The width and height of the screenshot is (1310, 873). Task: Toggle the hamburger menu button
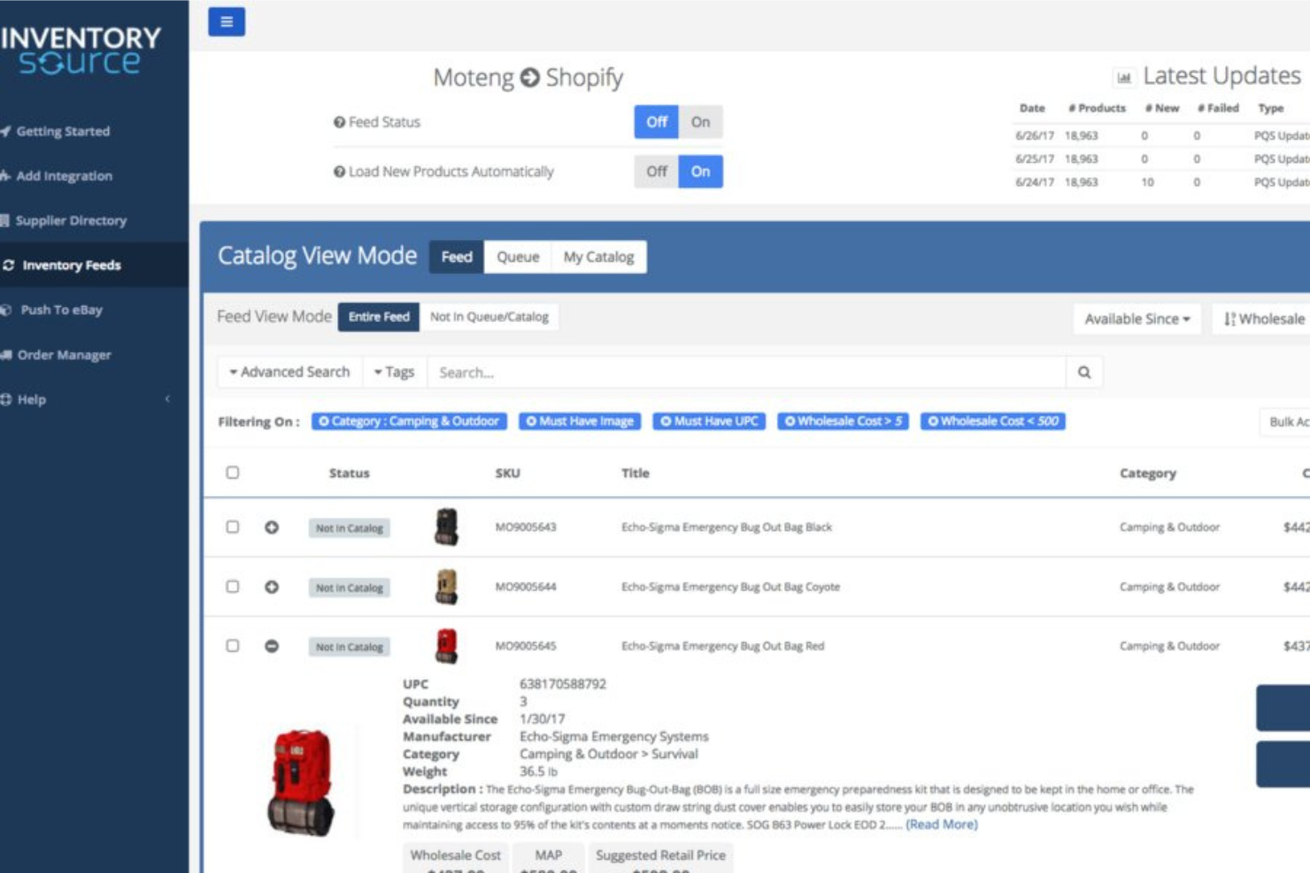[x=227, y=22]
